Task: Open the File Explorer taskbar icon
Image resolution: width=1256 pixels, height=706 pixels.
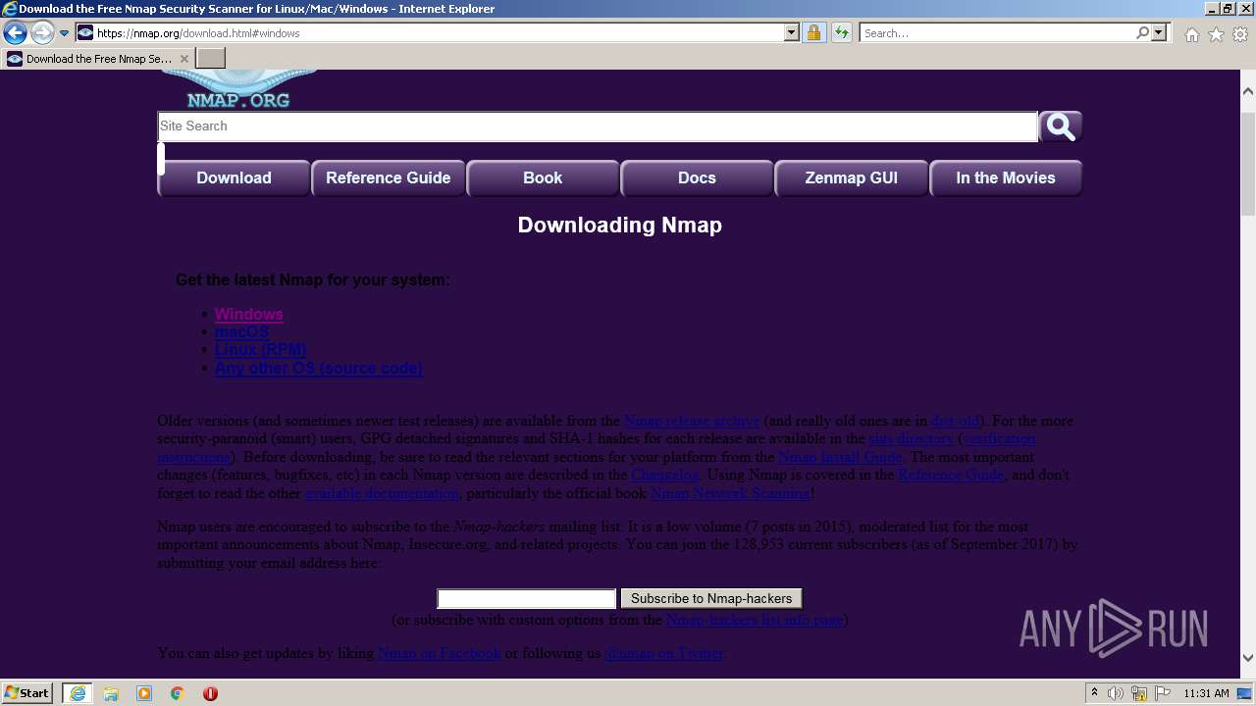Action: [x=111, y=693]
